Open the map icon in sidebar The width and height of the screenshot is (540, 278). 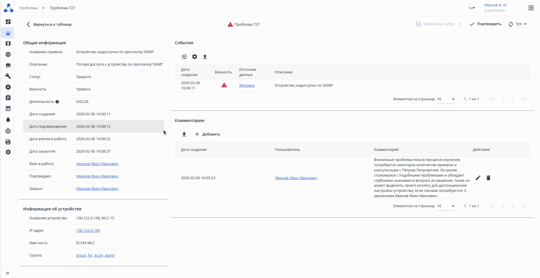[8, 43]
